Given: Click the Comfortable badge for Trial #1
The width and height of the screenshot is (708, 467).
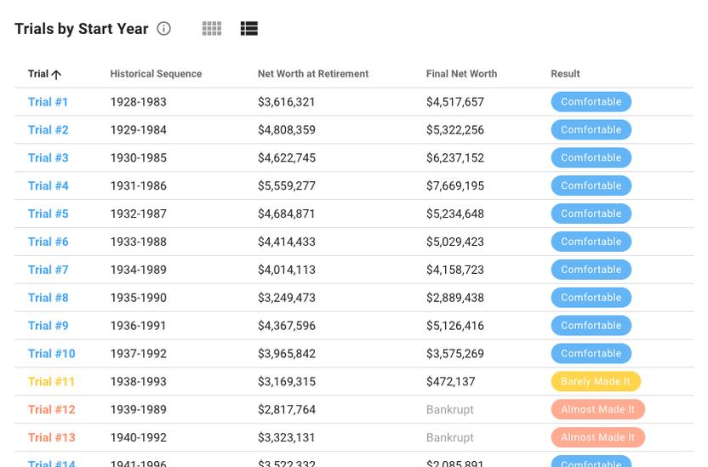Looking at the screenshot, I should pos(591,102).
